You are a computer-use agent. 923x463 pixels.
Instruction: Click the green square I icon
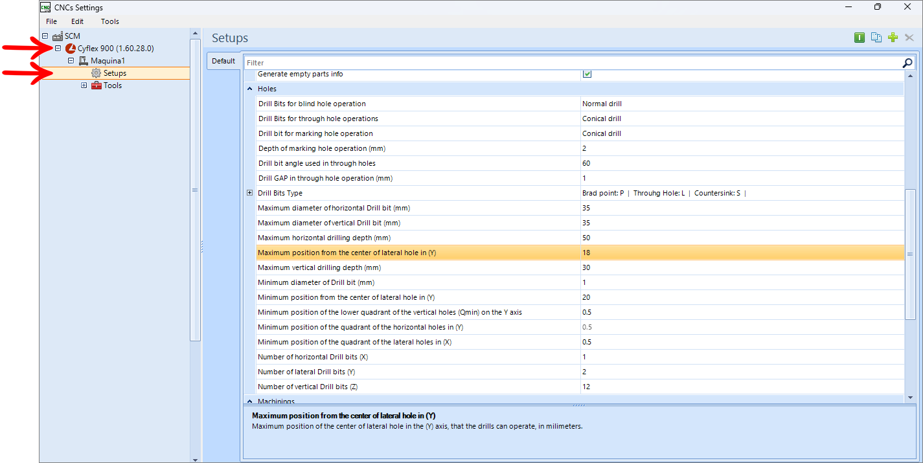pos(860,38)
